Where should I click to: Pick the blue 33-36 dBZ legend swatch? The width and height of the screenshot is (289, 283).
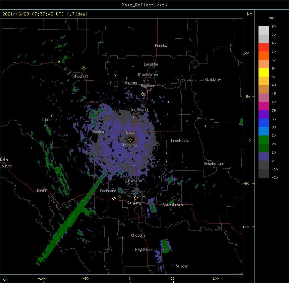pyautogui.click(x=264, y=123)
